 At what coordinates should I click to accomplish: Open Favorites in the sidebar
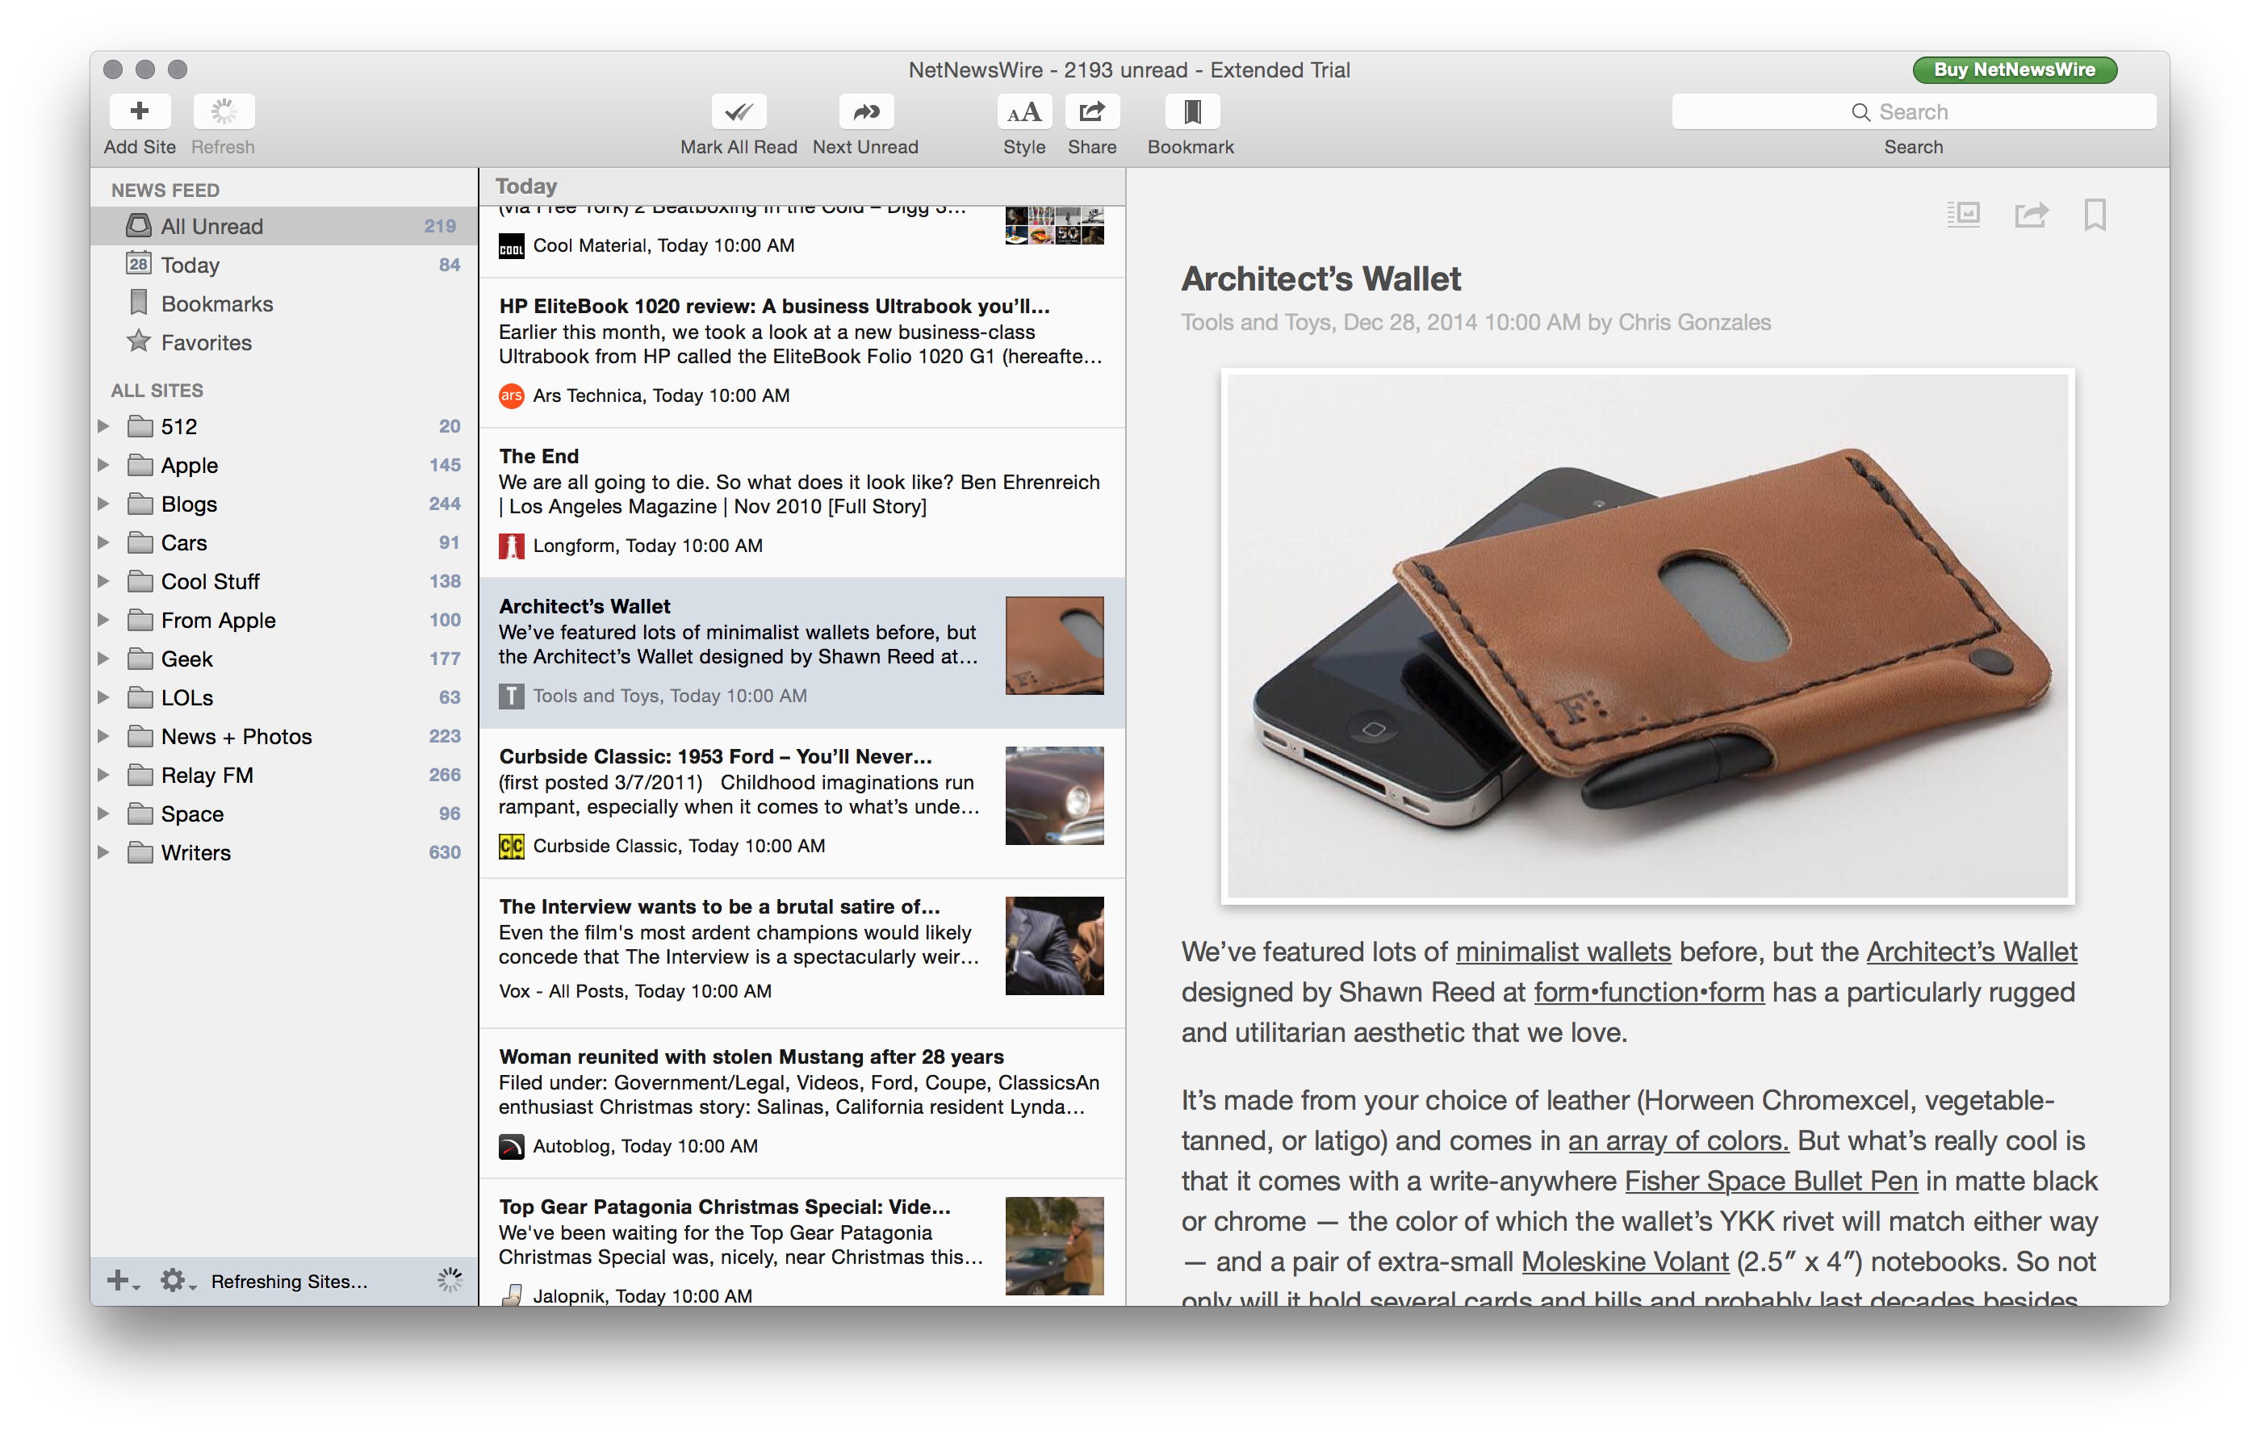click(x=283, y=341)
